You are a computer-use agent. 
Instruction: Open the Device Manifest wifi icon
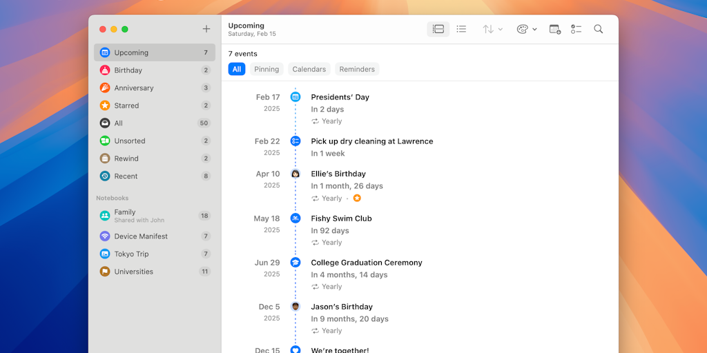click(x=105, y=236)
